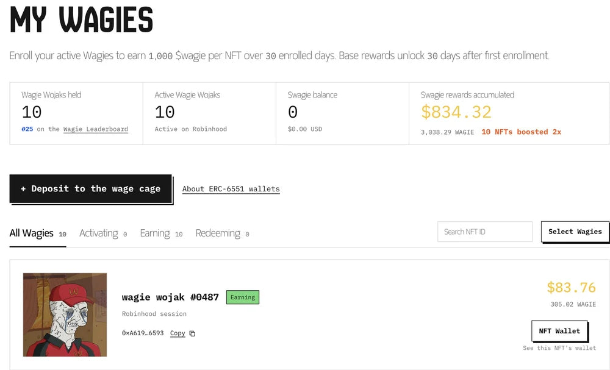This screenshot has width=610, height=370.
Task: Switch to the All Wagies tab
Action: (x=38, y=233)
